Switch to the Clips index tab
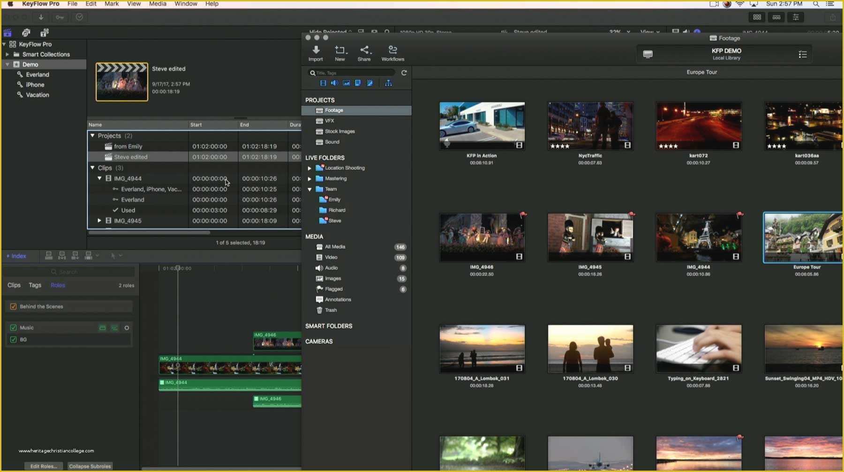 14,285
